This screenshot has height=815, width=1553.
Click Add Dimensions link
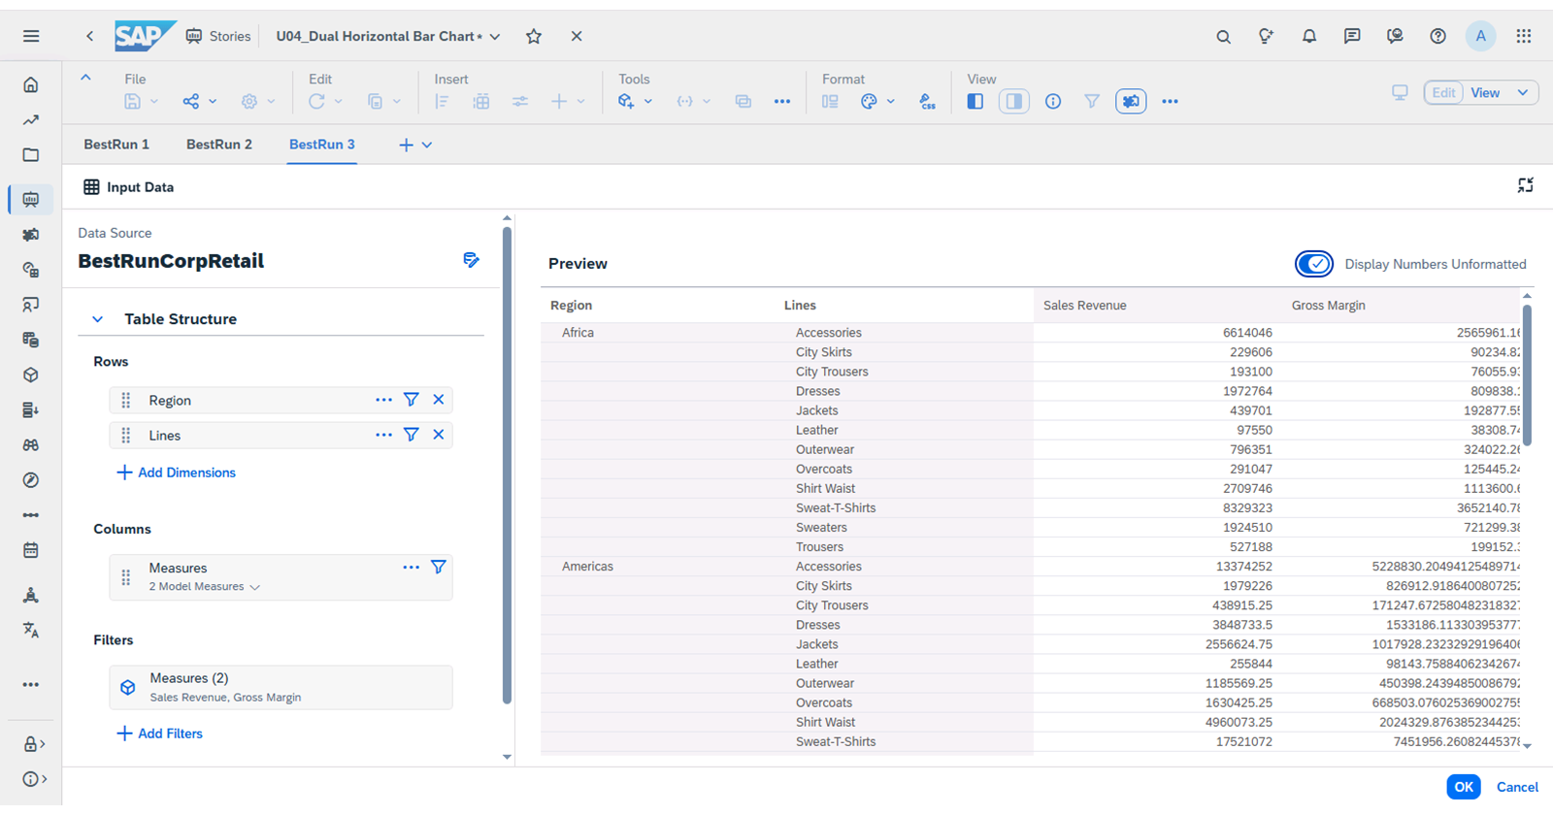click(176, 473)
